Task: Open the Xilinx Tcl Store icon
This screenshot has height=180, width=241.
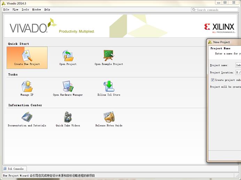Action: pyautogui.click(x=109, y=86)
